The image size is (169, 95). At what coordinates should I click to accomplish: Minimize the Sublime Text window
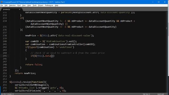tap(153, 2)
